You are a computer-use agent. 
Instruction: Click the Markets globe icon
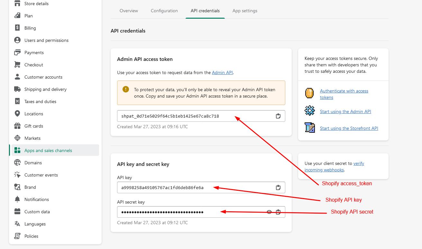coord(17,138)
